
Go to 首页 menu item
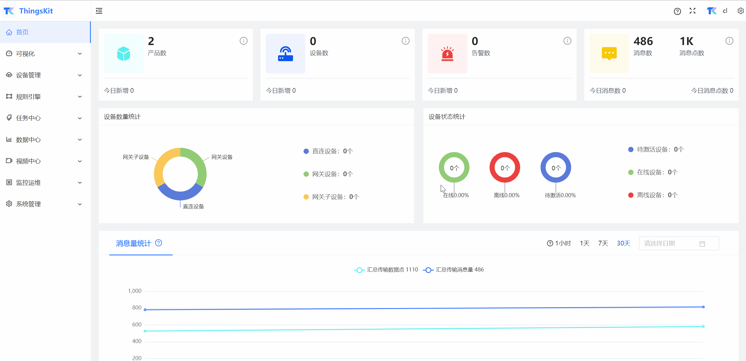[45, 32]
